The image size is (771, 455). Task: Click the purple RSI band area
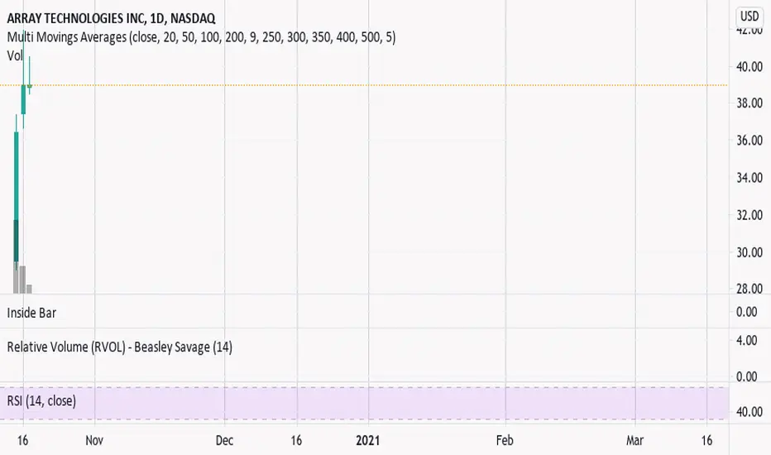click(364, 404)
